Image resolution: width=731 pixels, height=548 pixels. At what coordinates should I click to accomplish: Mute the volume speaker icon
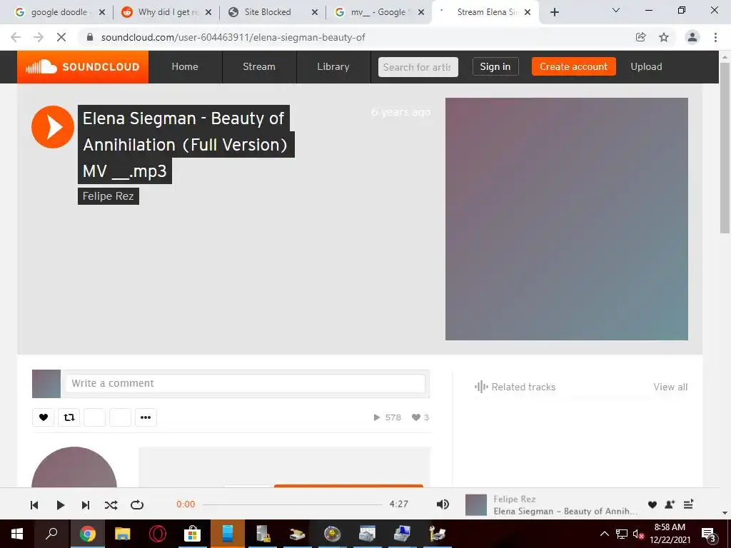pos(443,504)
